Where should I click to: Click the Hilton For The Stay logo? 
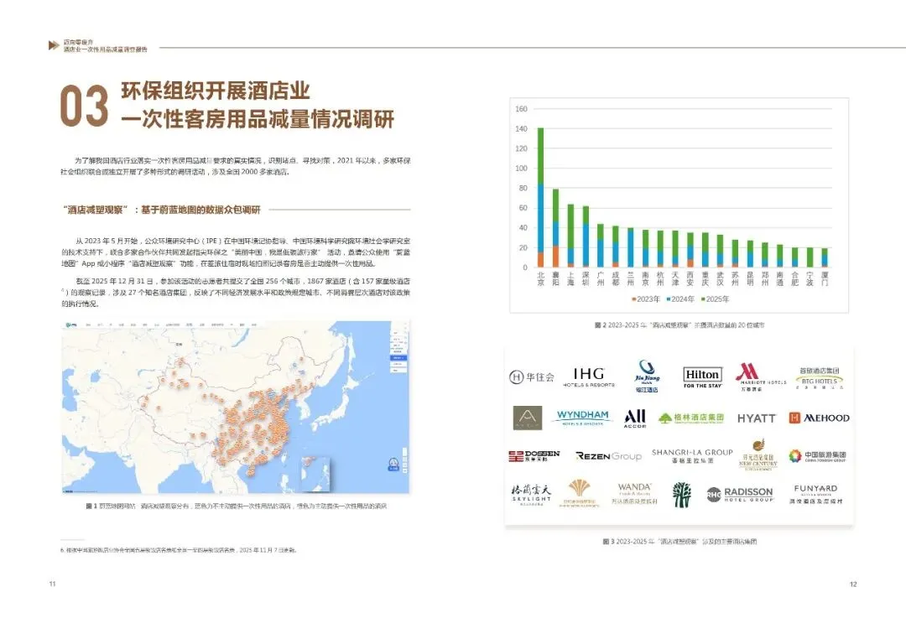pos(702,377)
